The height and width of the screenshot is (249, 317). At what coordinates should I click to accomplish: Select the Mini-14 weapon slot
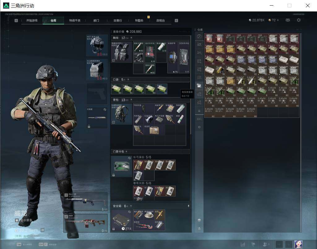pos(86,202)
